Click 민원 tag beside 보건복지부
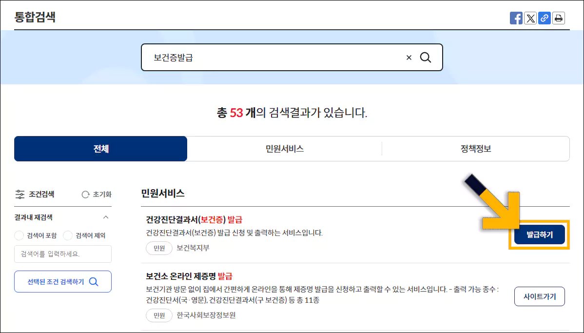The height and width of the screenshot is (333, 584). coord(159,248)
